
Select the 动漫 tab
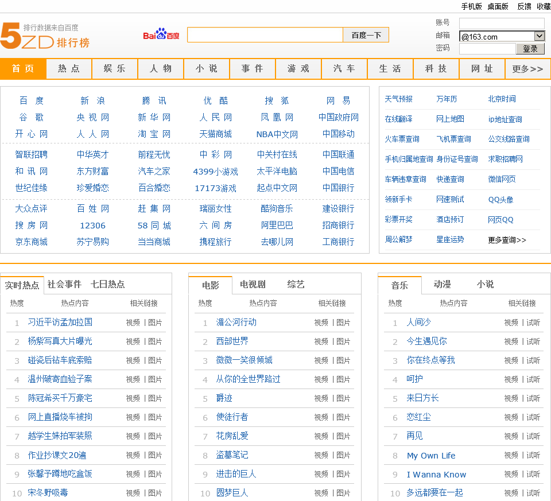pos(442,284)
